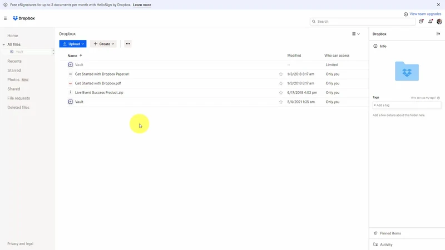Click Add a few details description
This screenshot has height=250, width=445.
[x=399, y=116]
